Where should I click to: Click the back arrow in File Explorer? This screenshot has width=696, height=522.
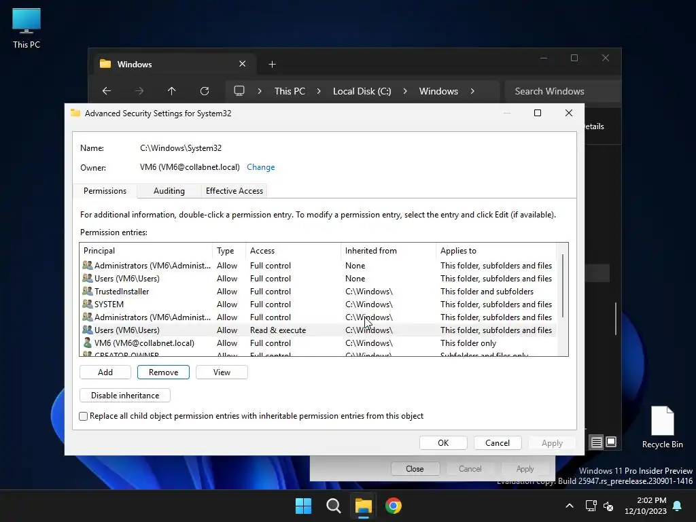click(x=107, y=91)
